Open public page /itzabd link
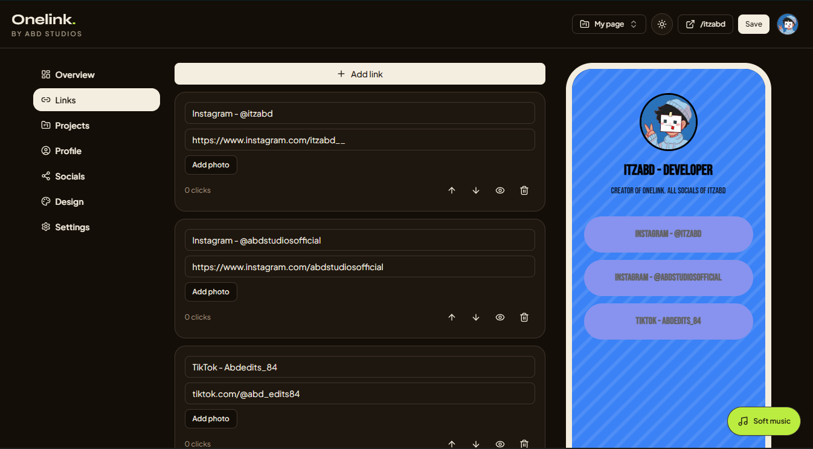This screenshot has height=449, width=813. (x=705, y=24)
